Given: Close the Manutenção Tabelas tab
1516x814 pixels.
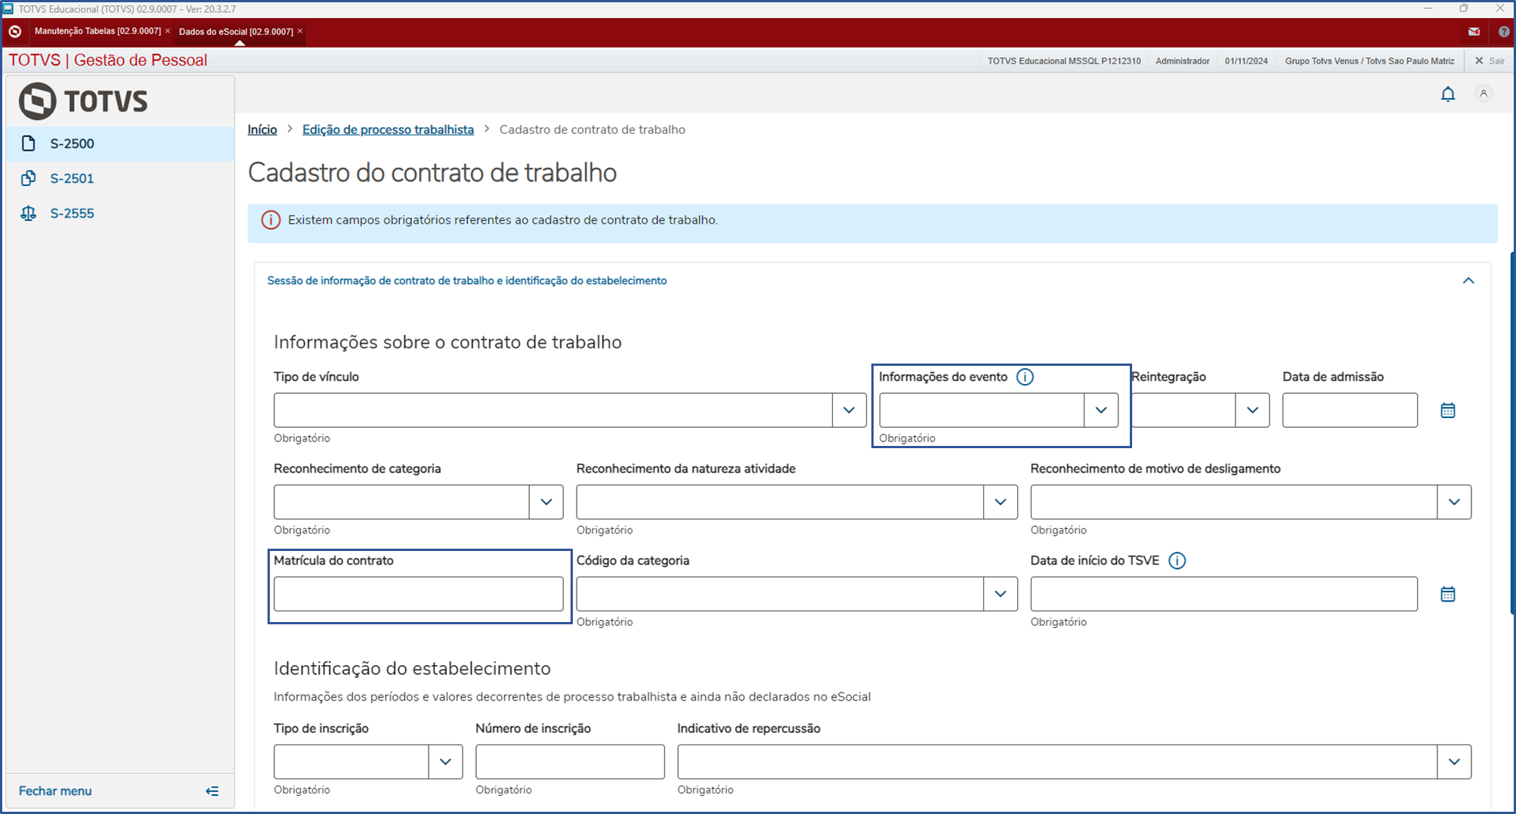Looking at the screenshot, I should pos(168,31).
